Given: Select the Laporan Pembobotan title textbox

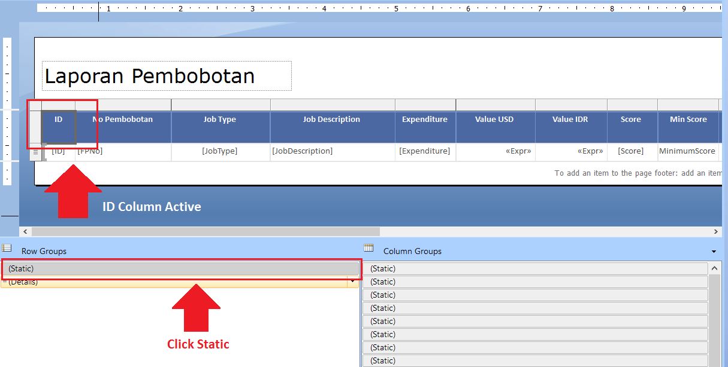Looking at the screenshot, I should (166, 75).
